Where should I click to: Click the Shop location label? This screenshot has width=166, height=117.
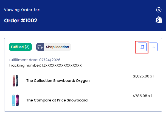58,47
